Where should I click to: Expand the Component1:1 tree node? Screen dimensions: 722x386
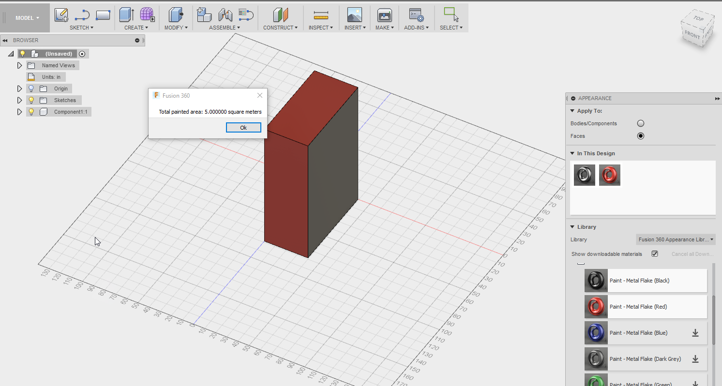[20, 112]
